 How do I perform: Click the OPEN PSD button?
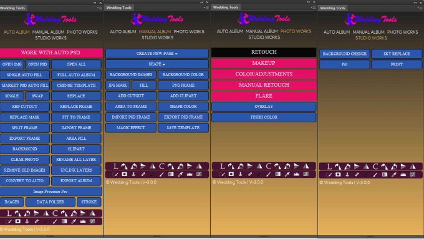tap(37, 64)
